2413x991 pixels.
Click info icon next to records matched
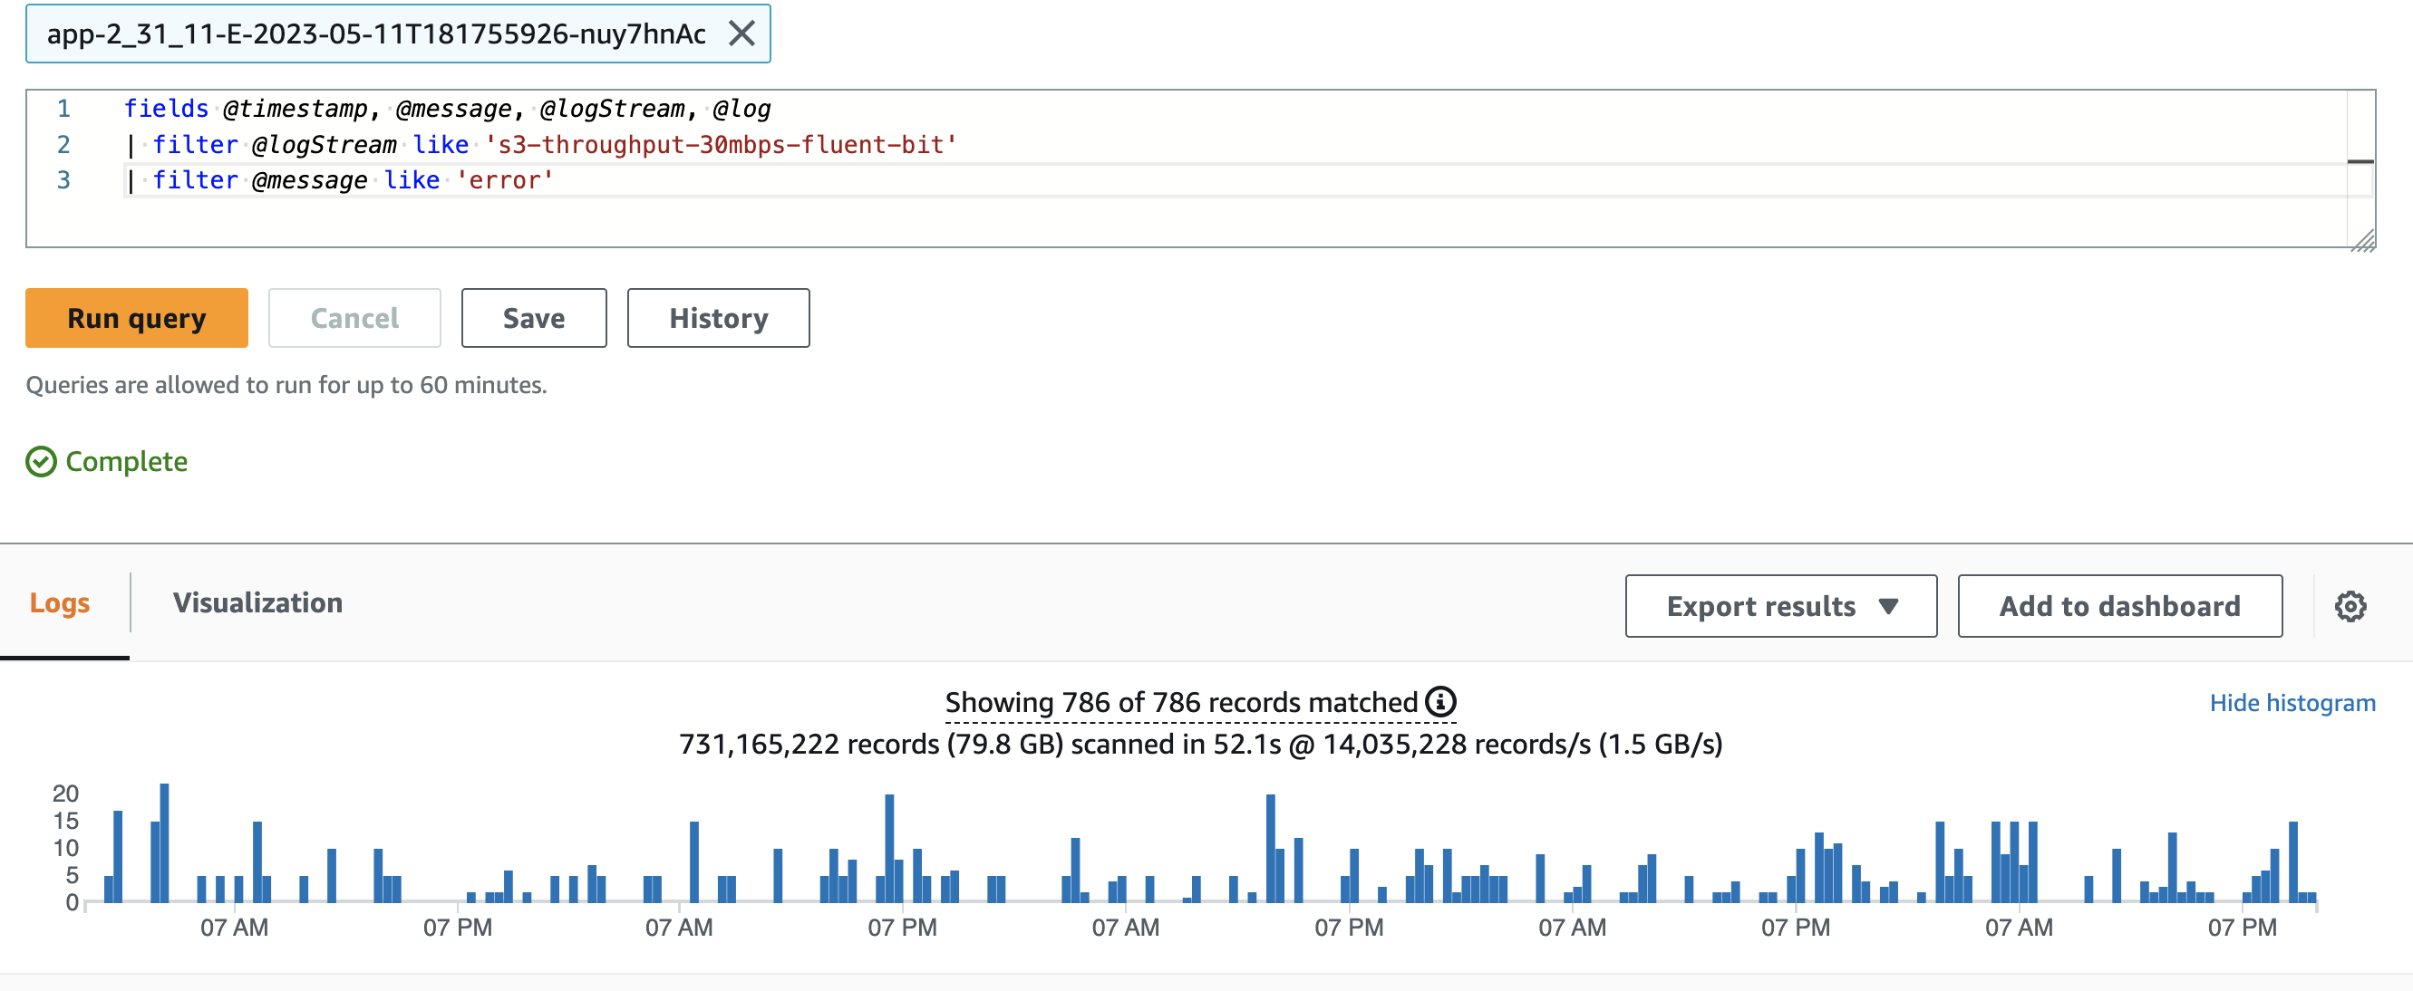1440,702
